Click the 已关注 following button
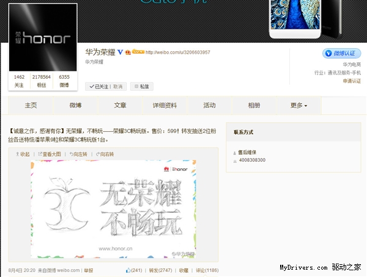 pos(99,87)
